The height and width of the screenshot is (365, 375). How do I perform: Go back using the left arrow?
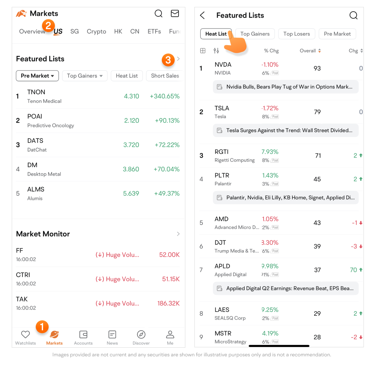(202, 15)
